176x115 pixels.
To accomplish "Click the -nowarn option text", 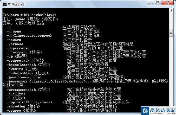I will (x=14, y=40).
